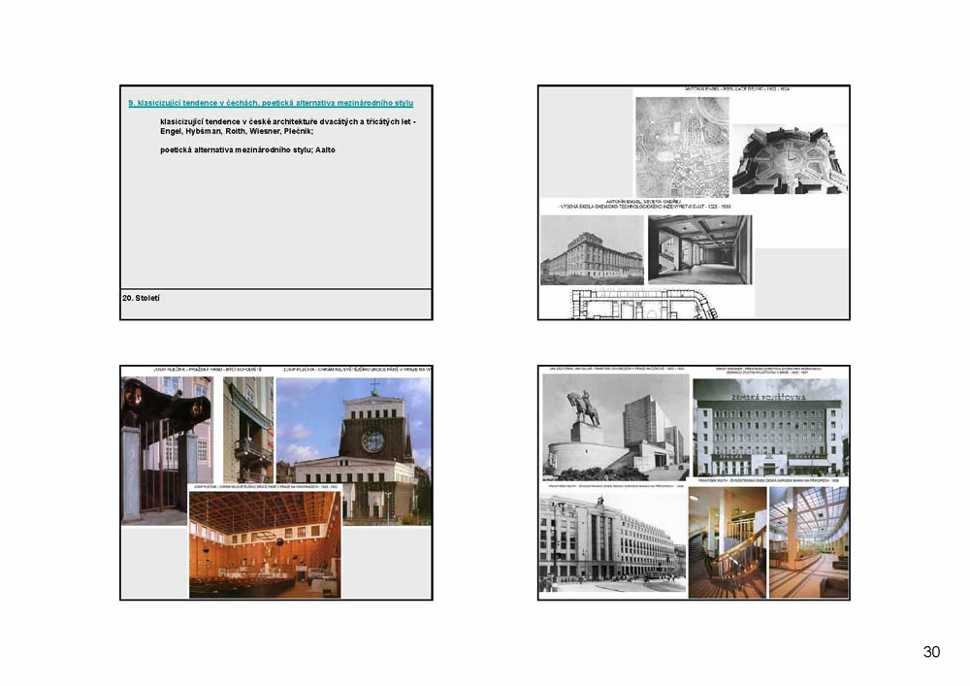Select the text "poetická alternativa mezinárodního stylu; Aalto"
Screen dimensions: 970x686
[247, 150]
